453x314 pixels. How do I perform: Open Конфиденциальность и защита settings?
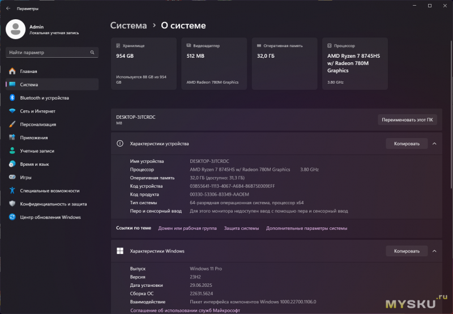click(x=52, y=204)
